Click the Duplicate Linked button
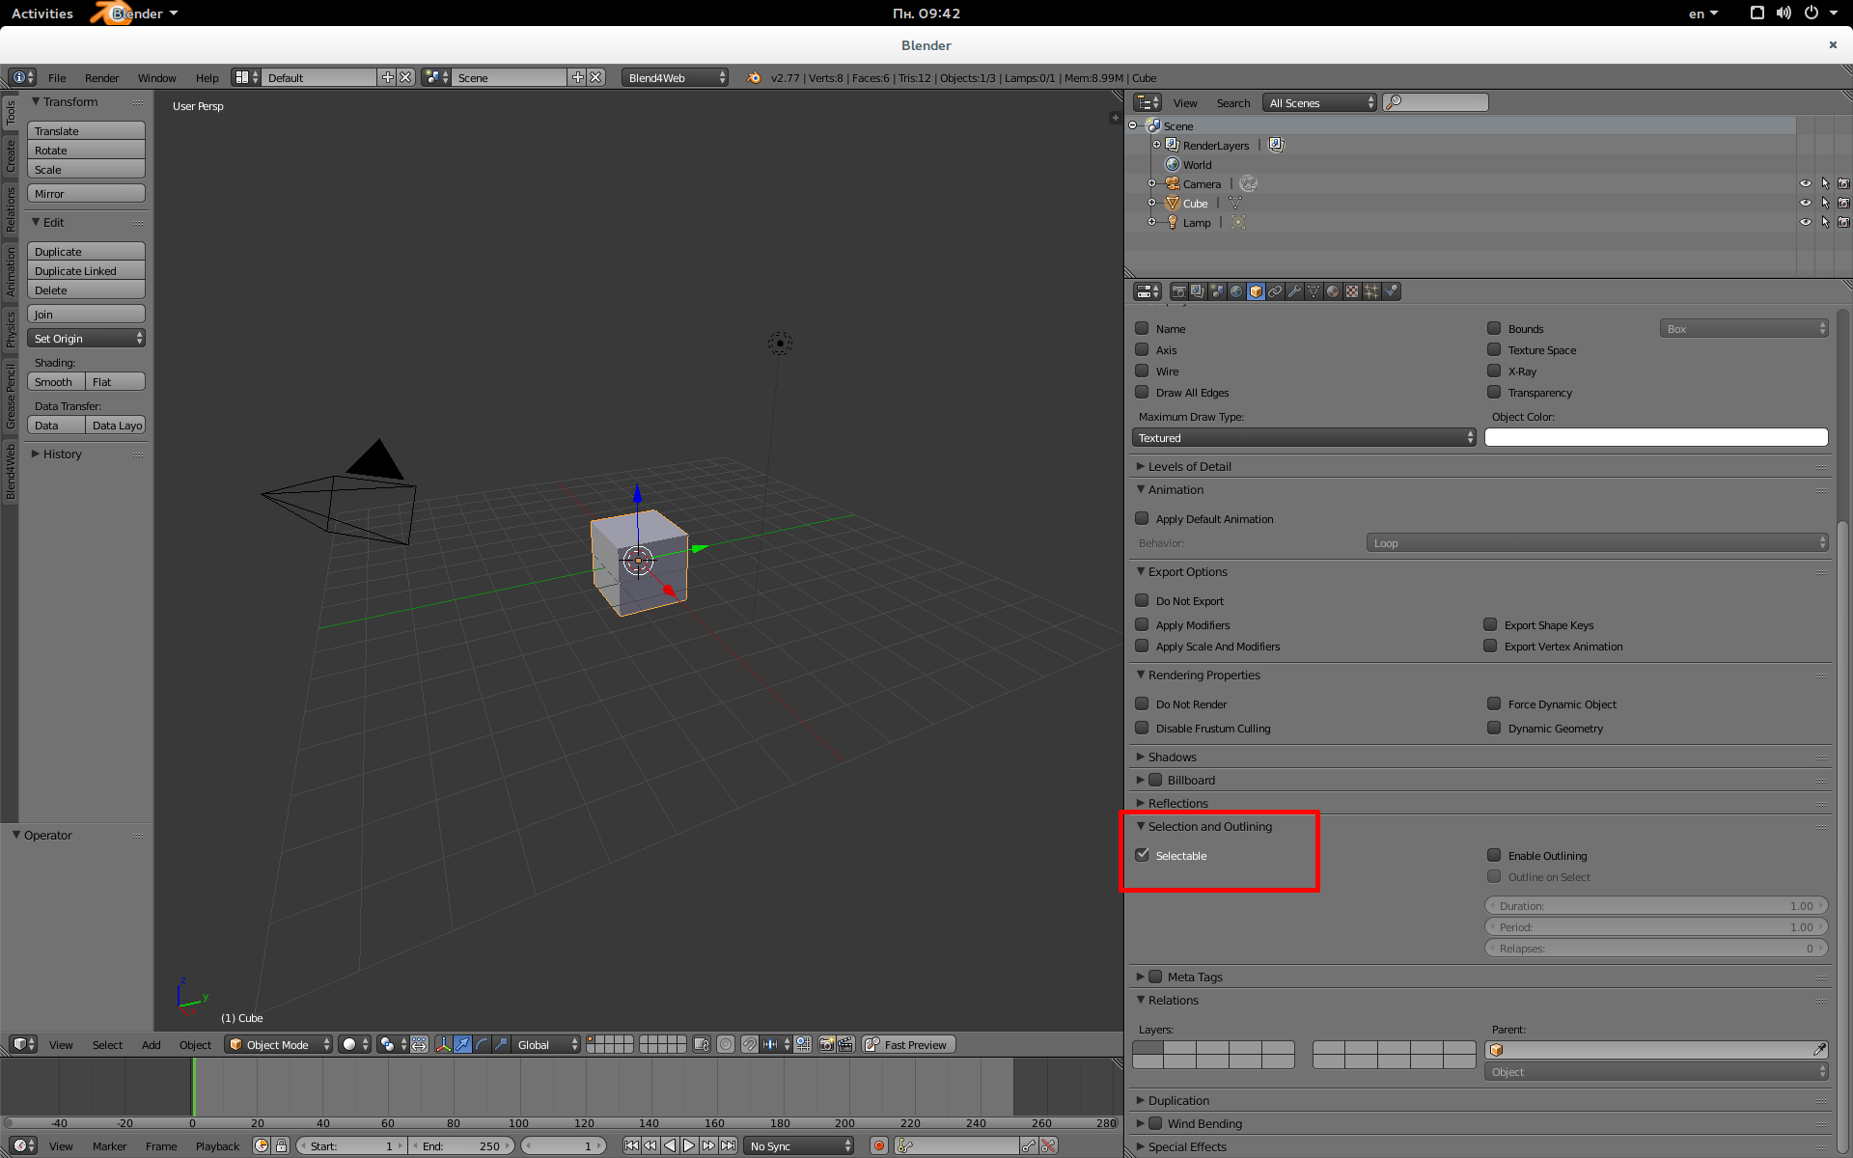 (86, 271)
